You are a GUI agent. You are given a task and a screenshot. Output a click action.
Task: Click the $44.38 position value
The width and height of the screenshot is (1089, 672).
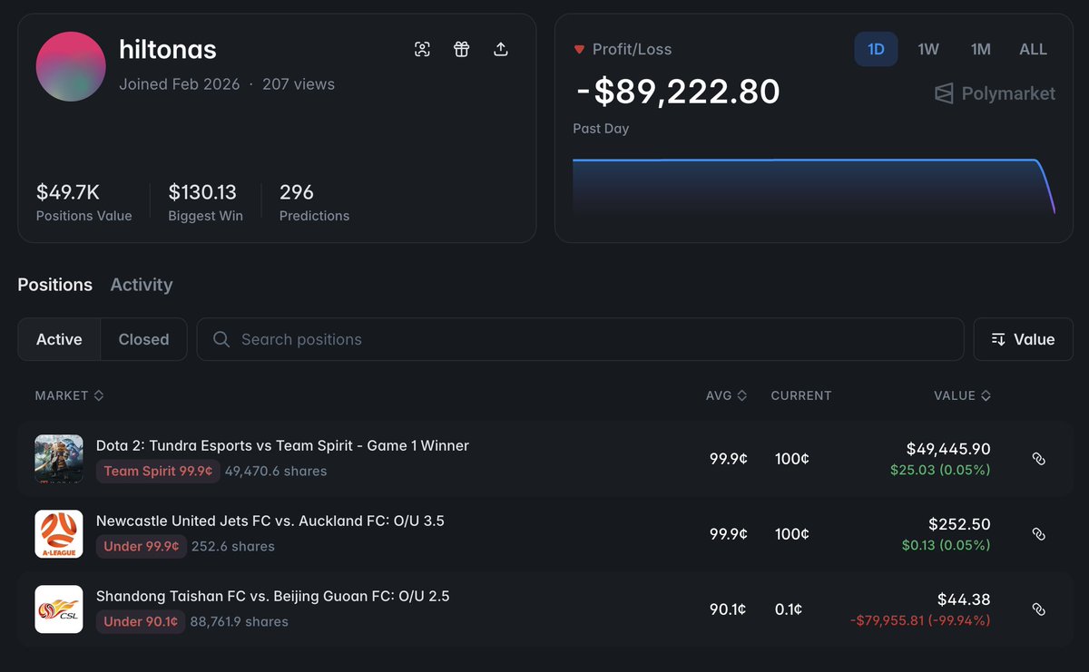(964, 599)
